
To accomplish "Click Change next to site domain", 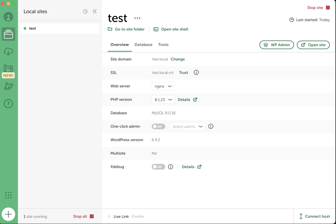I will tap(178, 59).
